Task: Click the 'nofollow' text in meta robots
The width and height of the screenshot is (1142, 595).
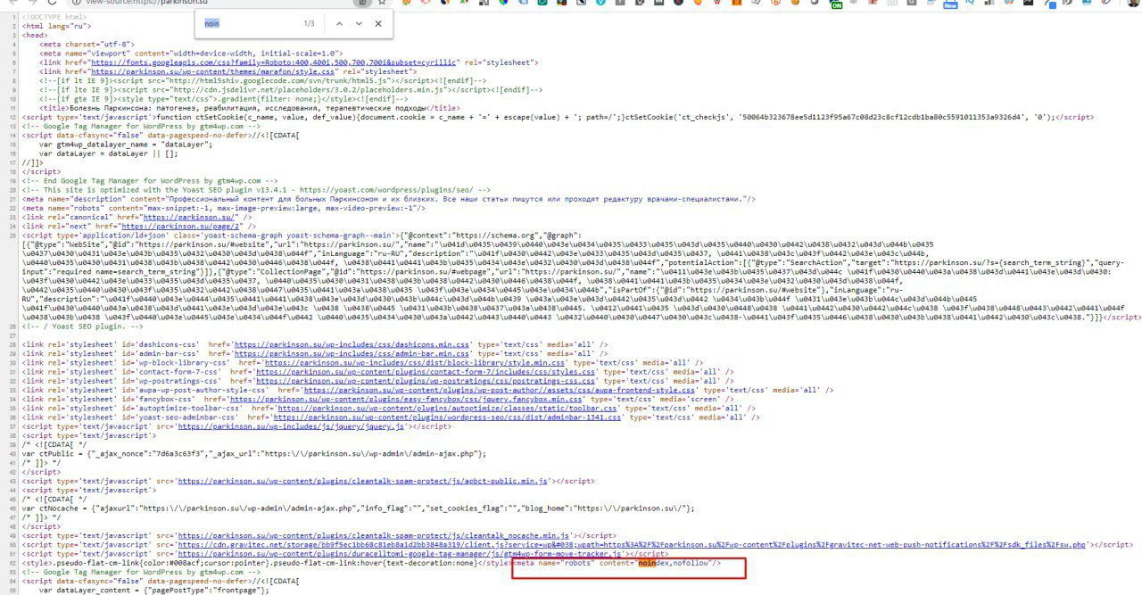Action: coord(691,563)
